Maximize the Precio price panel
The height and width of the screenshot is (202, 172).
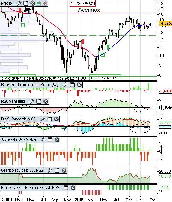[x=25, y=4]
